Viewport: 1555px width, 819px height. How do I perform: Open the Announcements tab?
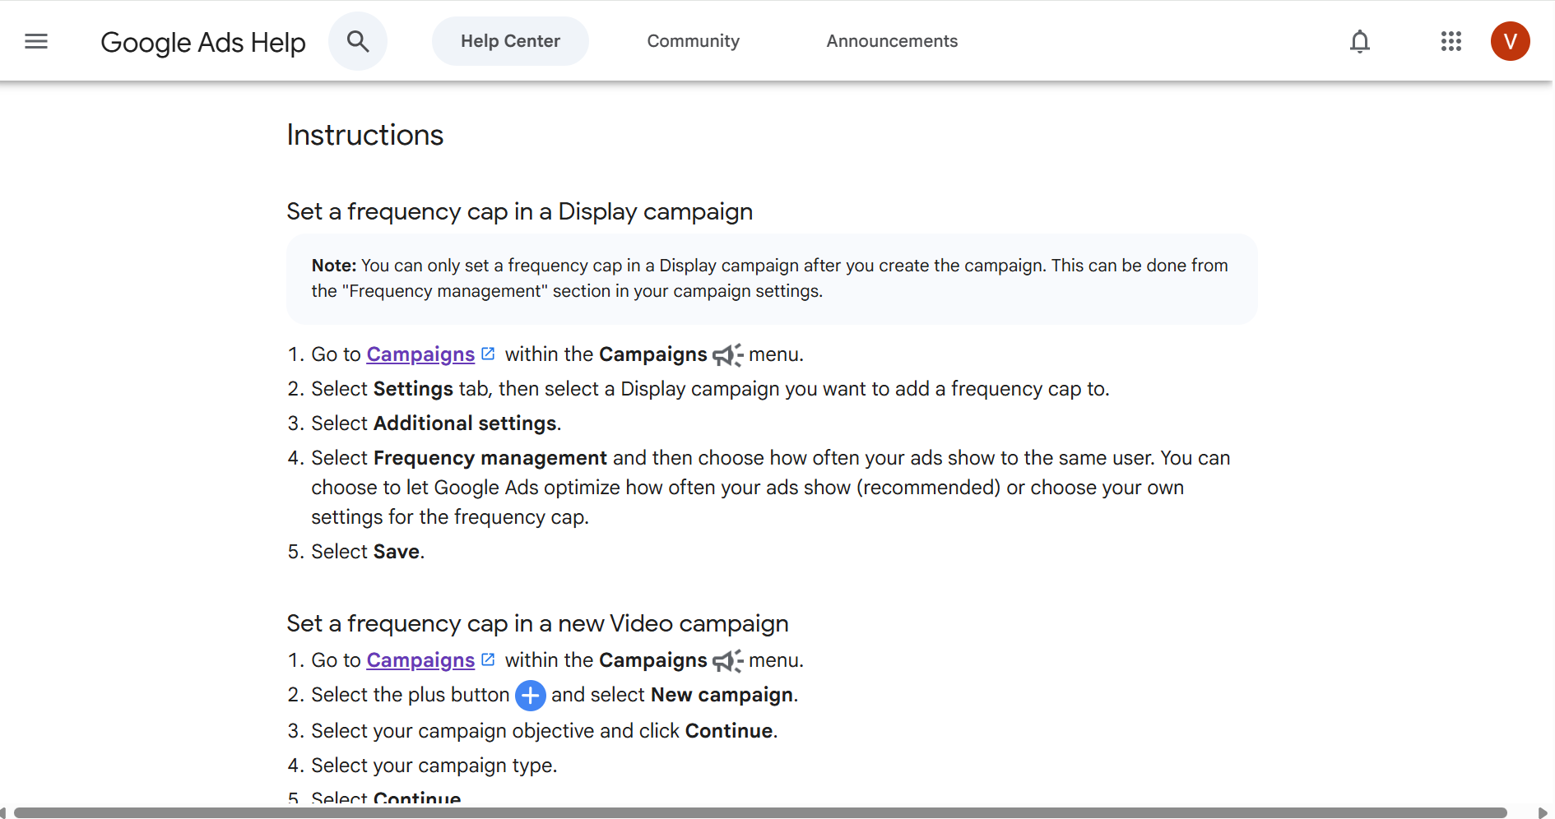(892, 41)
